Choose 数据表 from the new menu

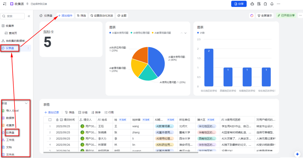10,118
